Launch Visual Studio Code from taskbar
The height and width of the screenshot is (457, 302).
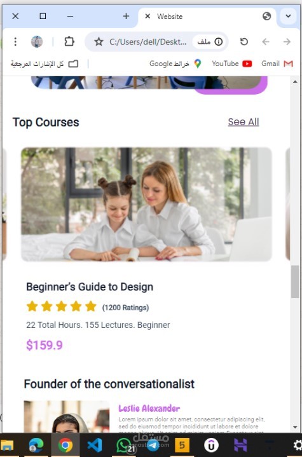click(x=95, y=445)
